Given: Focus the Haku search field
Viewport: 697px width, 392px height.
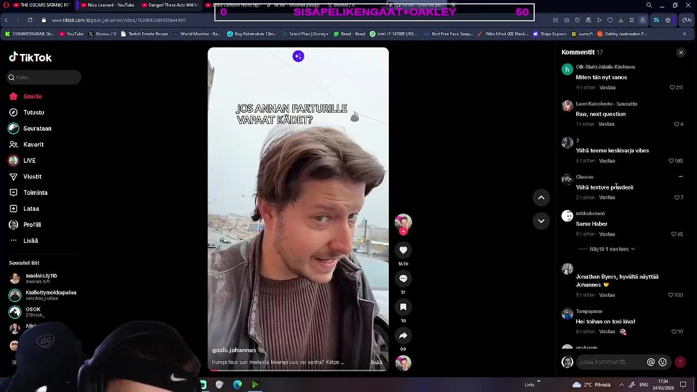Looking at the screenshot, I should [44, 77].
